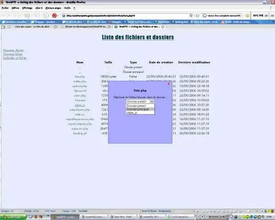Click the 'Uploader un fichier' link

pyautogui.click(x=15, y=58)
